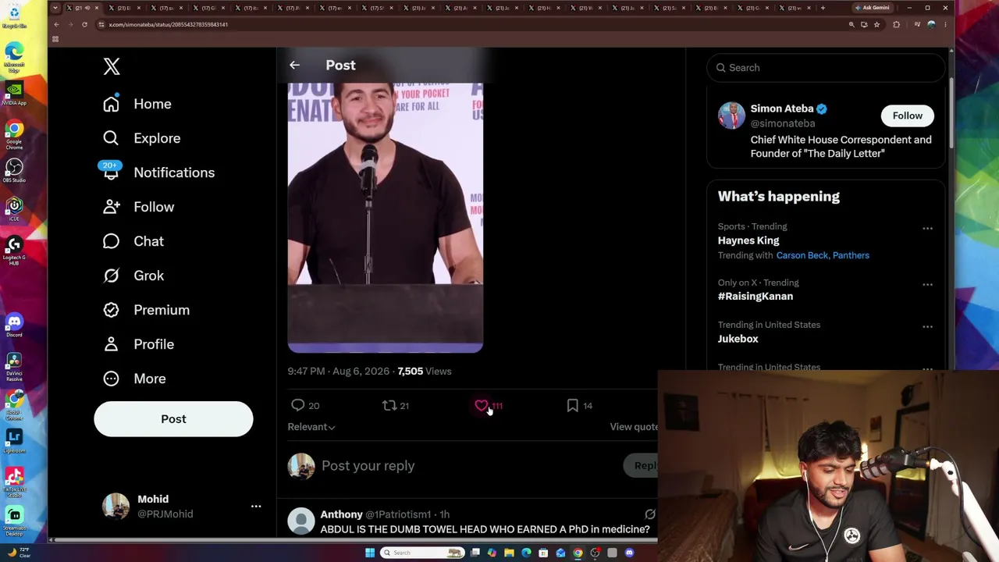
Task: Bookmark this page with the star
Action: point(876,24)
